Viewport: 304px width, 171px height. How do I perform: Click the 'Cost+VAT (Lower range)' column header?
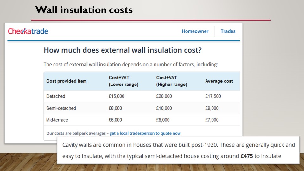(123, 81)
